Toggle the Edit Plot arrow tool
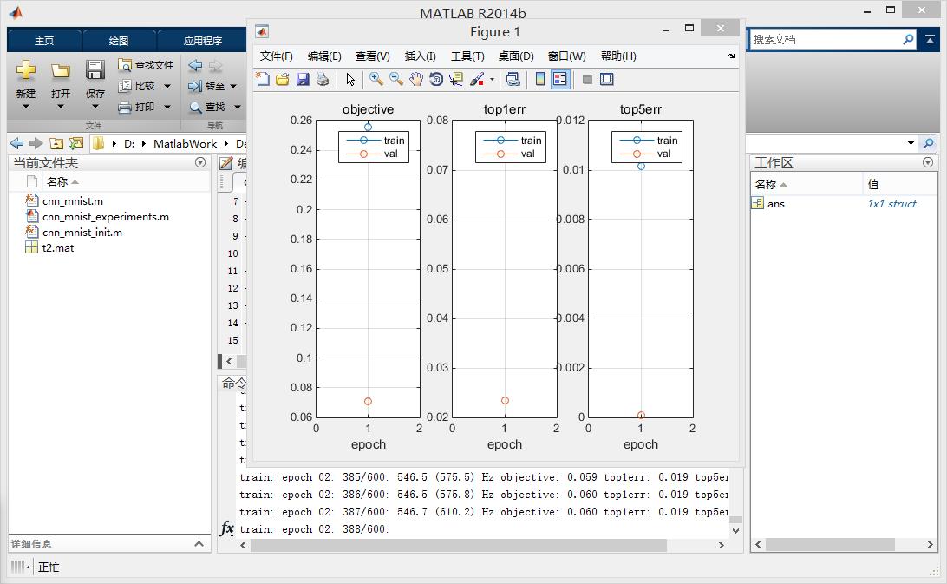Image resolution: width=947 pixels, height=584 pixels. pos(350,79)
